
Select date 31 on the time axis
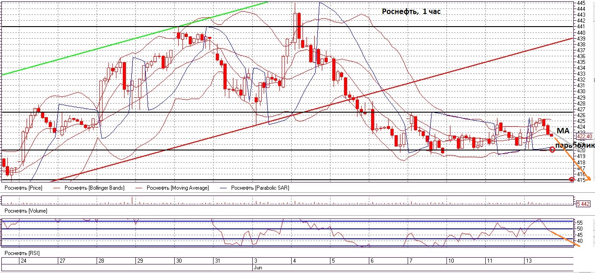[218, 261]
